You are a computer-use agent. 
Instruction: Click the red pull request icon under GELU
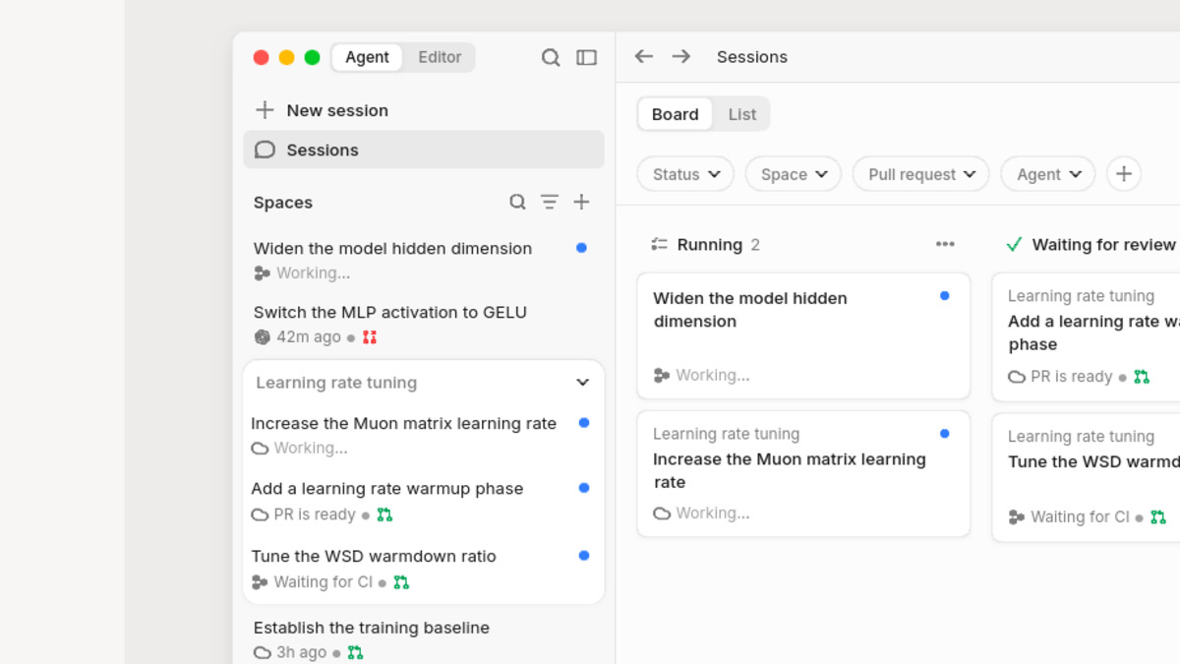(370, 337)
